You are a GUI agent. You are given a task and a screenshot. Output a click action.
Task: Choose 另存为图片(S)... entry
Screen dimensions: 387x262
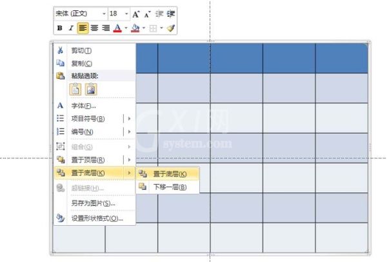click(x=94, y=203)
